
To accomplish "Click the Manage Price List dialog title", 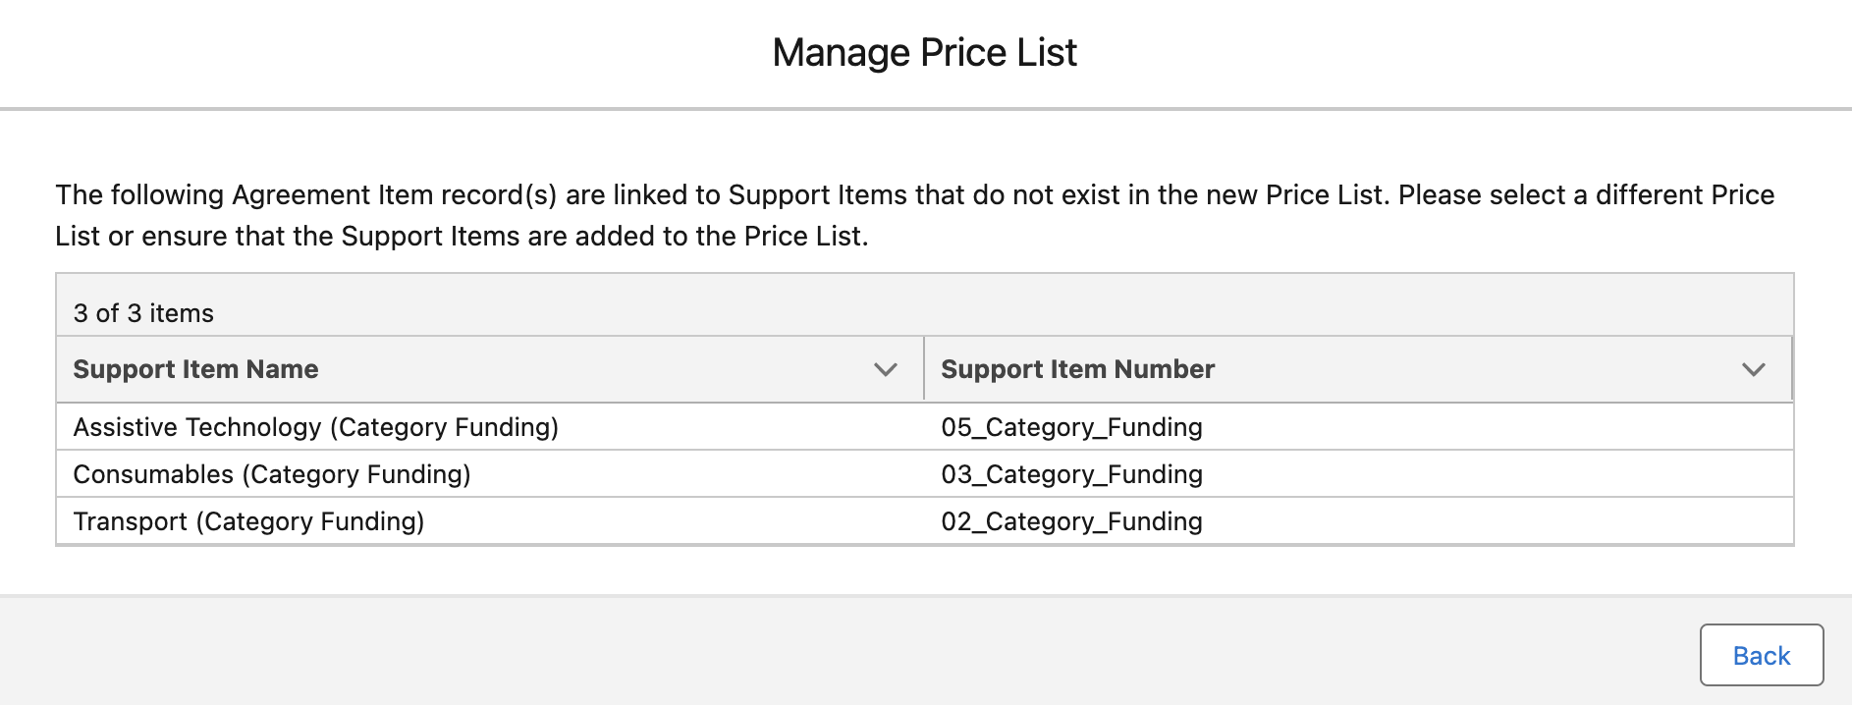I will [924, 53].
